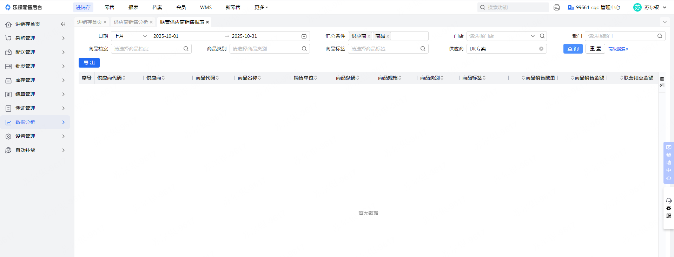Open 高级搜索 advanced search link
This screenshot has height=257, width=674.
pyautogui.click(x=618, y=49)
